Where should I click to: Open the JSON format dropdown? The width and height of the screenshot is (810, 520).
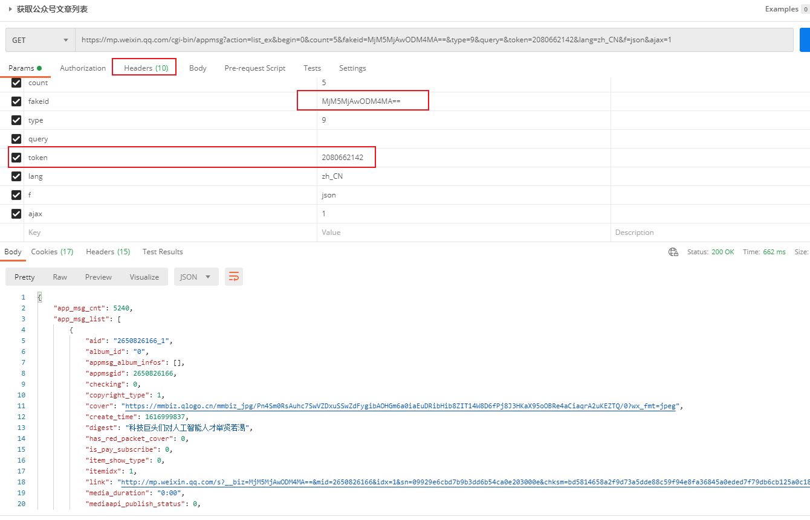coord(196,277)
